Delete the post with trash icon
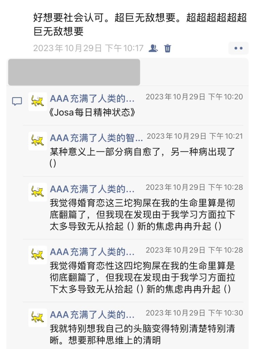This screenshot has height=349, width=255. point(168,48)
